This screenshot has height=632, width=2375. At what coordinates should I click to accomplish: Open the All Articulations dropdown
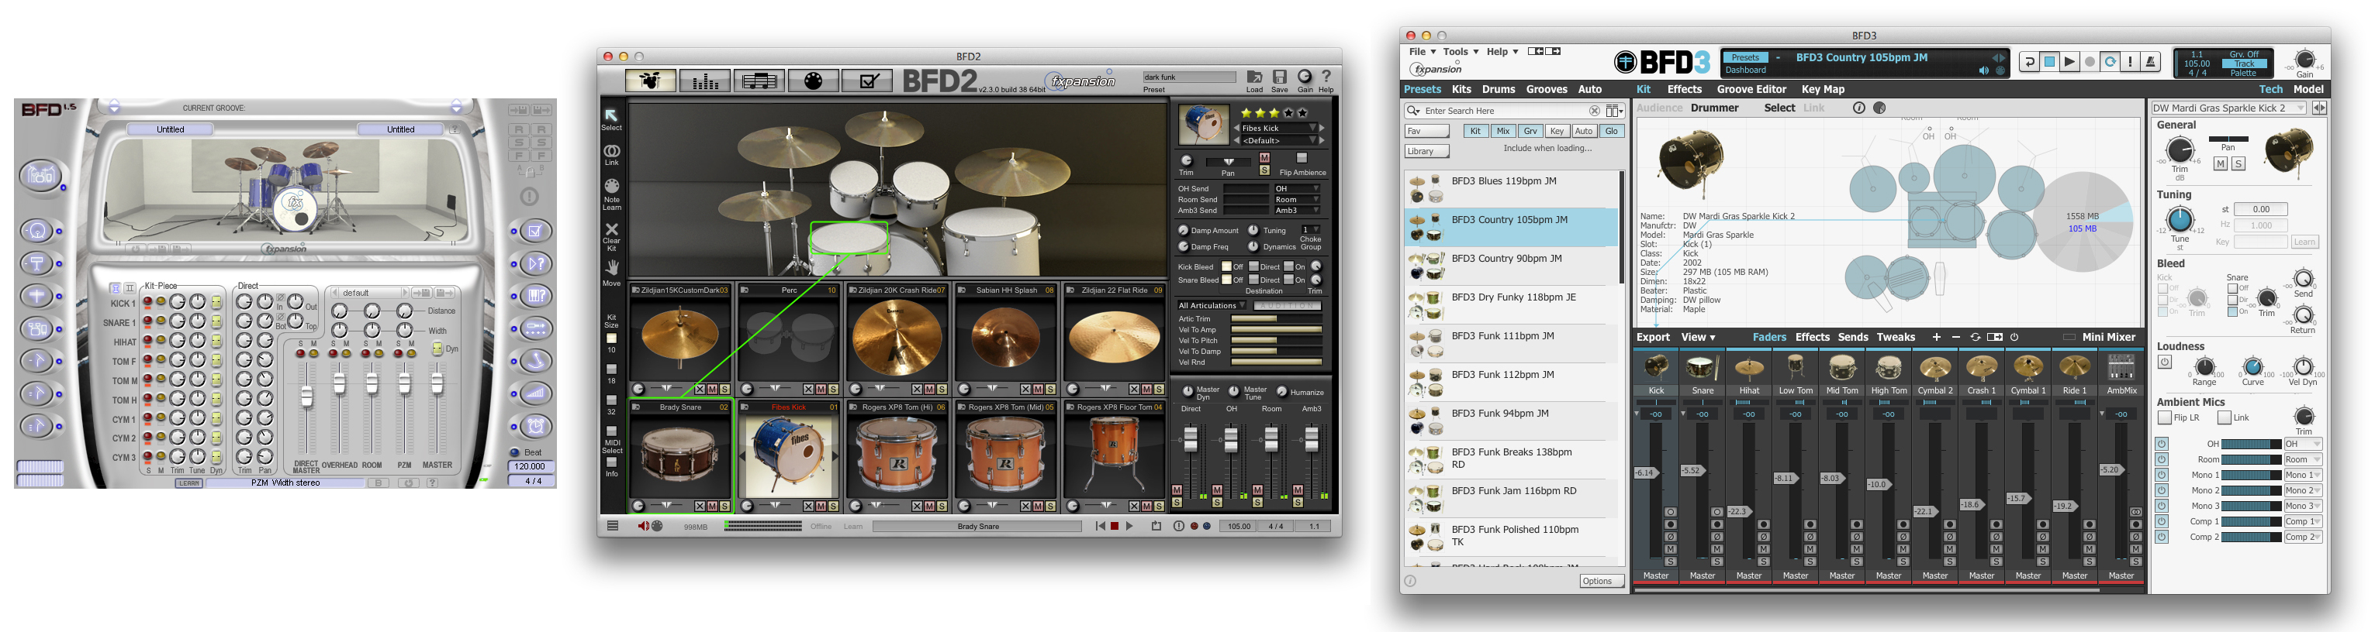coord(1212,306)
